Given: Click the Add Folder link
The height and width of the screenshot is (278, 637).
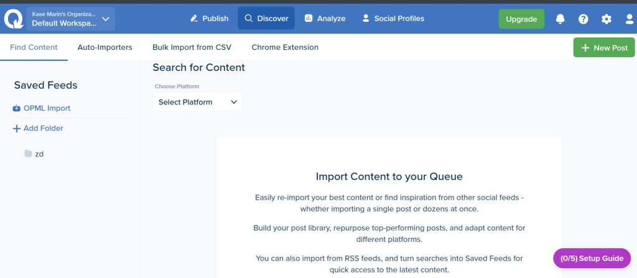Looking at the screenshot, I should click(44, 129).
